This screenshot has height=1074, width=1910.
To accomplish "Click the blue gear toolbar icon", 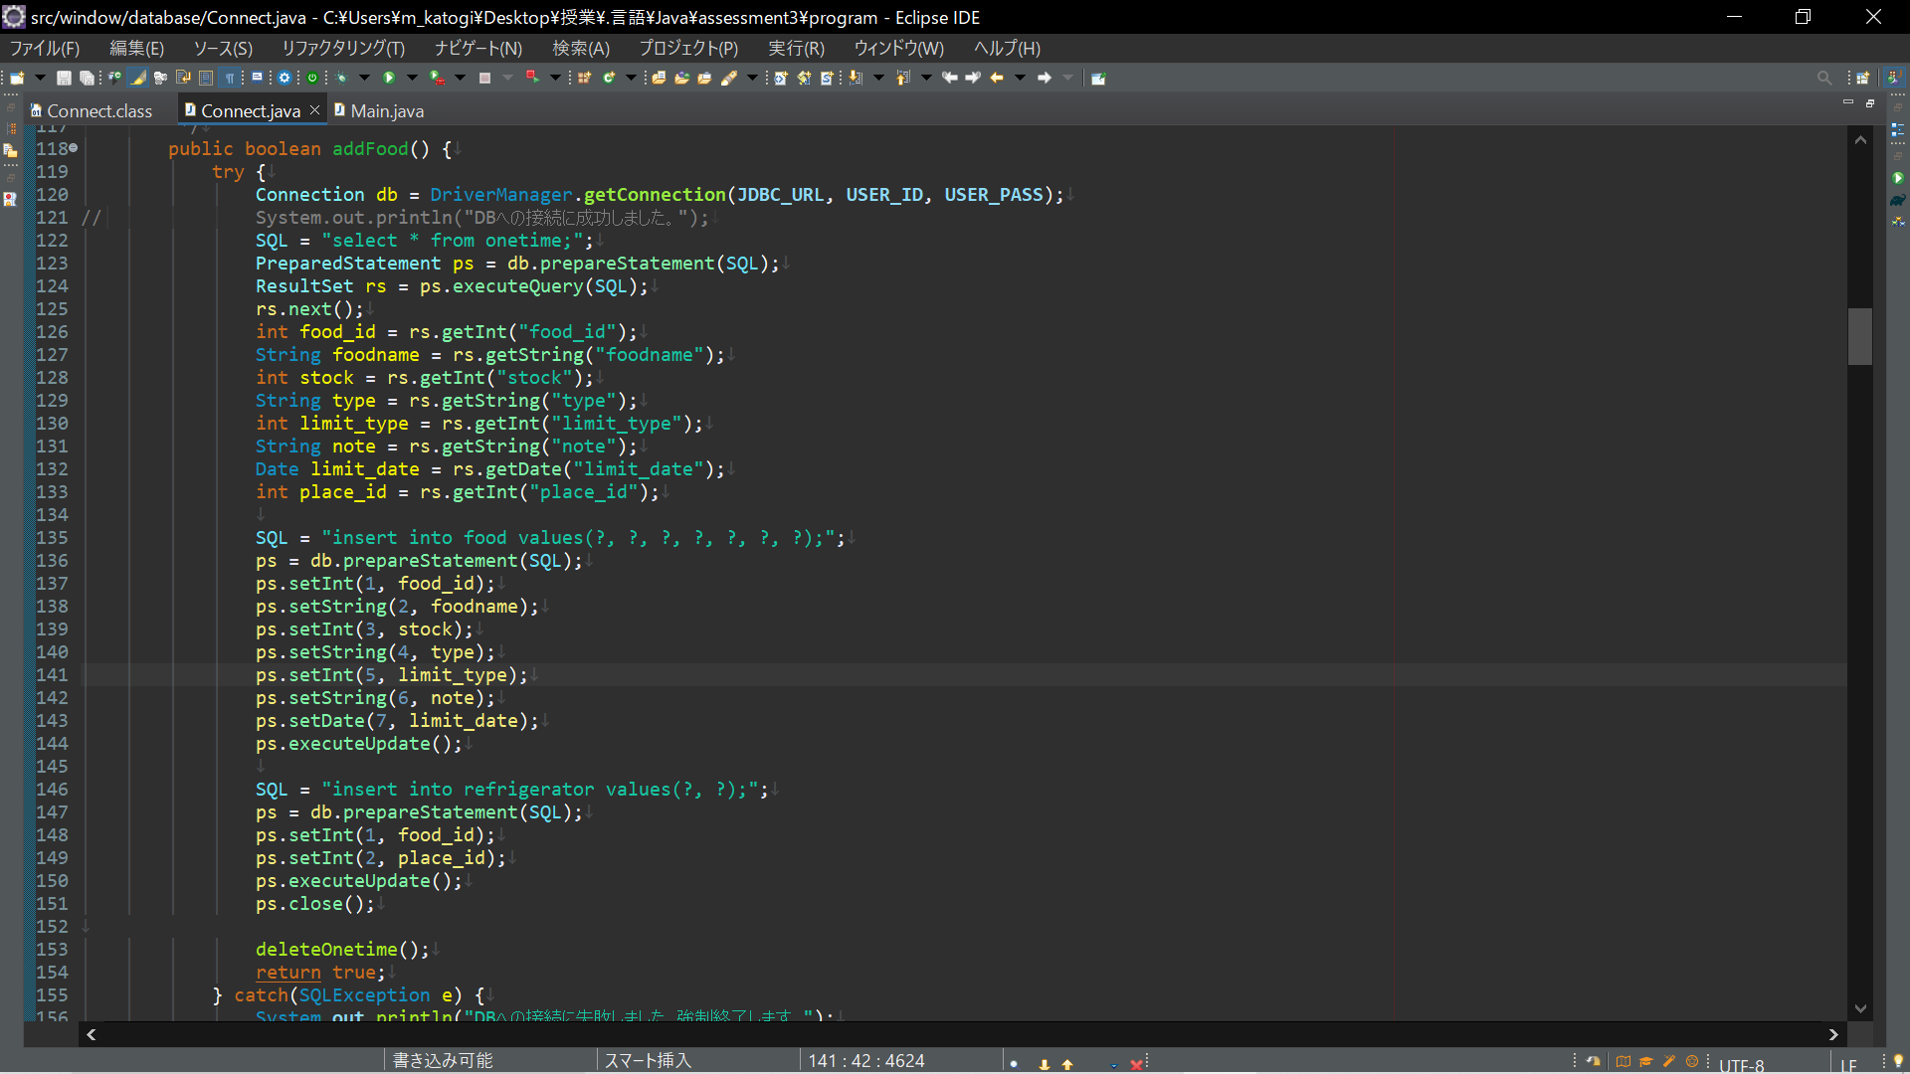I will click(285, 78).
